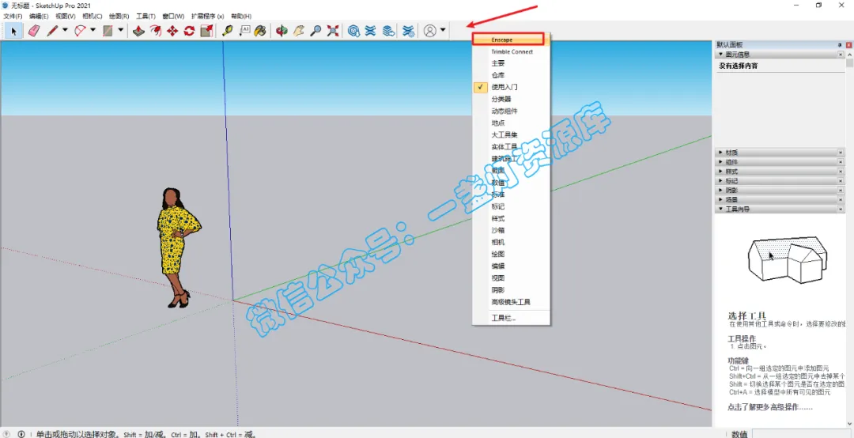Screen dimensions: 854x438
Task: Open the arrow next to the Rectangle tool
Action: tap(120, 31)
